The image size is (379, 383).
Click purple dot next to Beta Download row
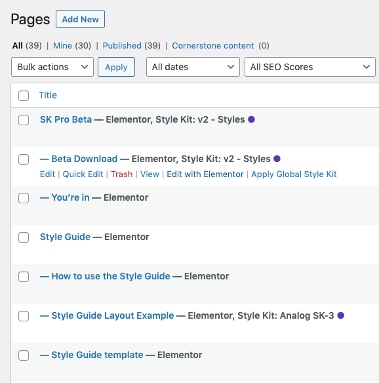pyautogui.click(x=277, y=159)
